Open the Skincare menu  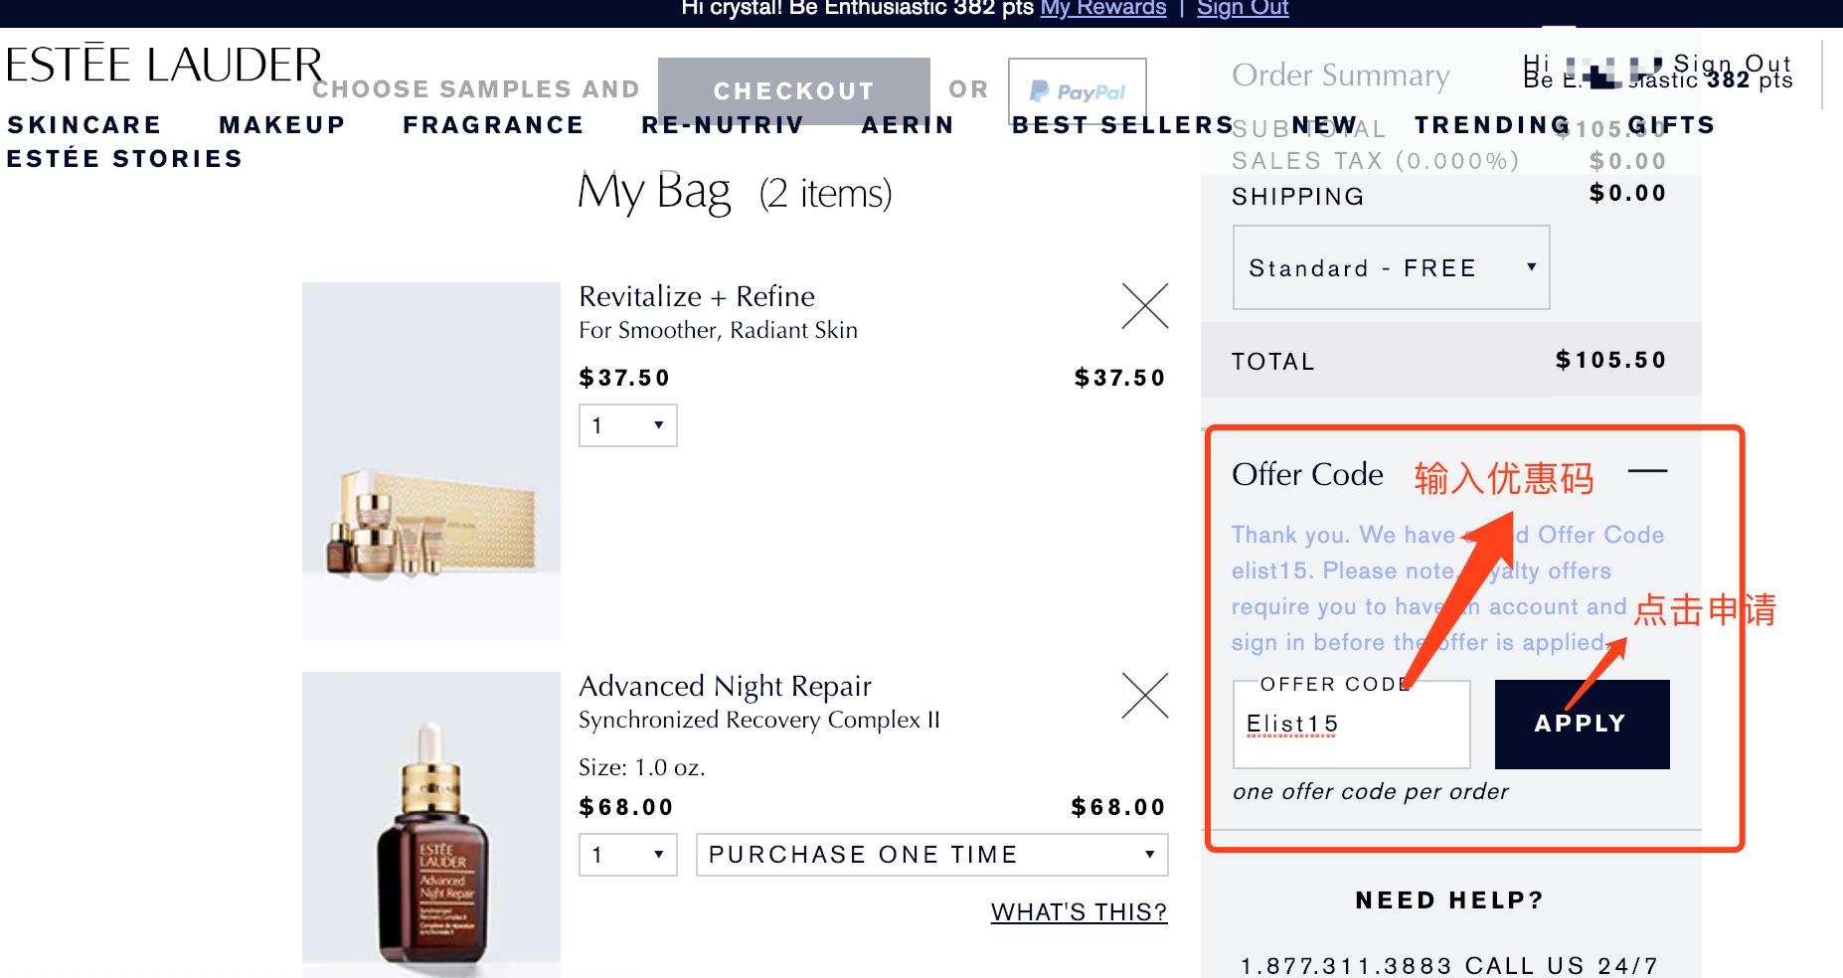pos(84,125)
